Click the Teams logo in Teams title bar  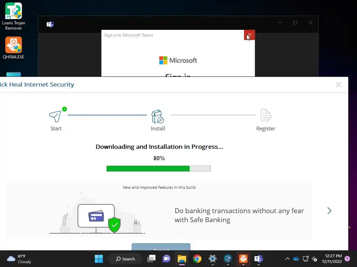[50, 24]
